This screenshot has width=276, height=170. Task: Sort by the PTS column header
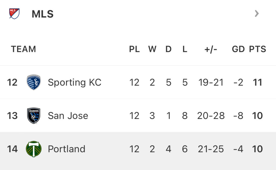(257, 49)
